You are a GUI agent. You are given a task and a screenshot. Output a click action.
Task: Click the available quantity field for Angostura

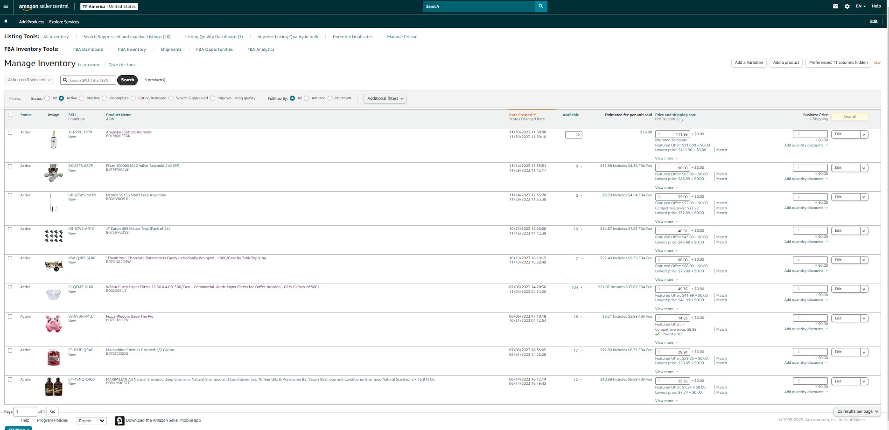pyautogui.click(x=574, y=135)
